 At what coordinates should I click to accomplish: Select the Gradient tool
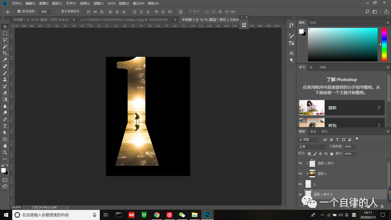click(x=5, y=100)
